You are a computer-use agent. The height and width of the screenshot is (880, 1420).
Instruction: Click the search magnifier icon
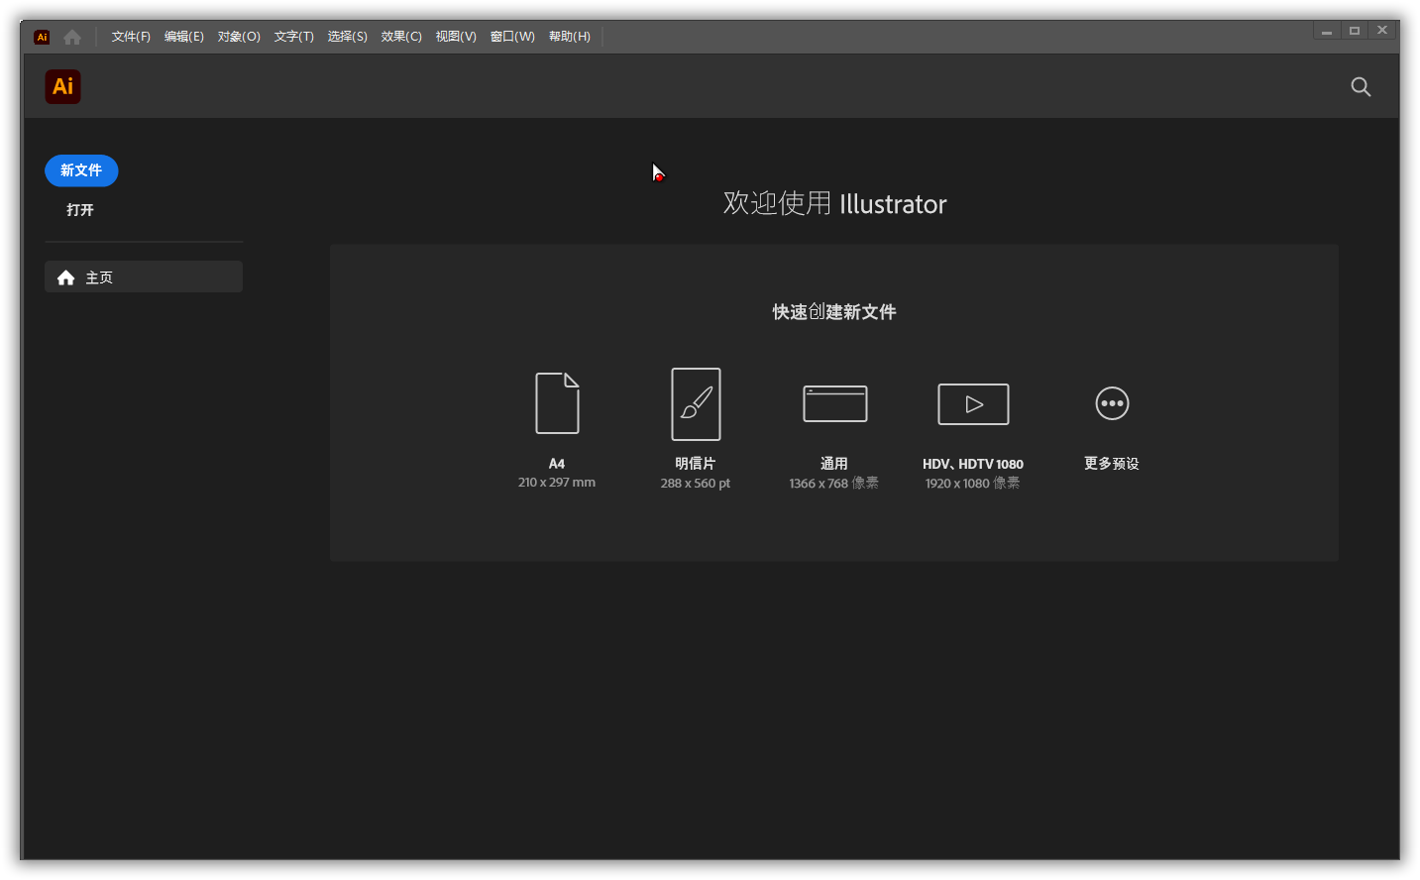[x=1361, y=87]
